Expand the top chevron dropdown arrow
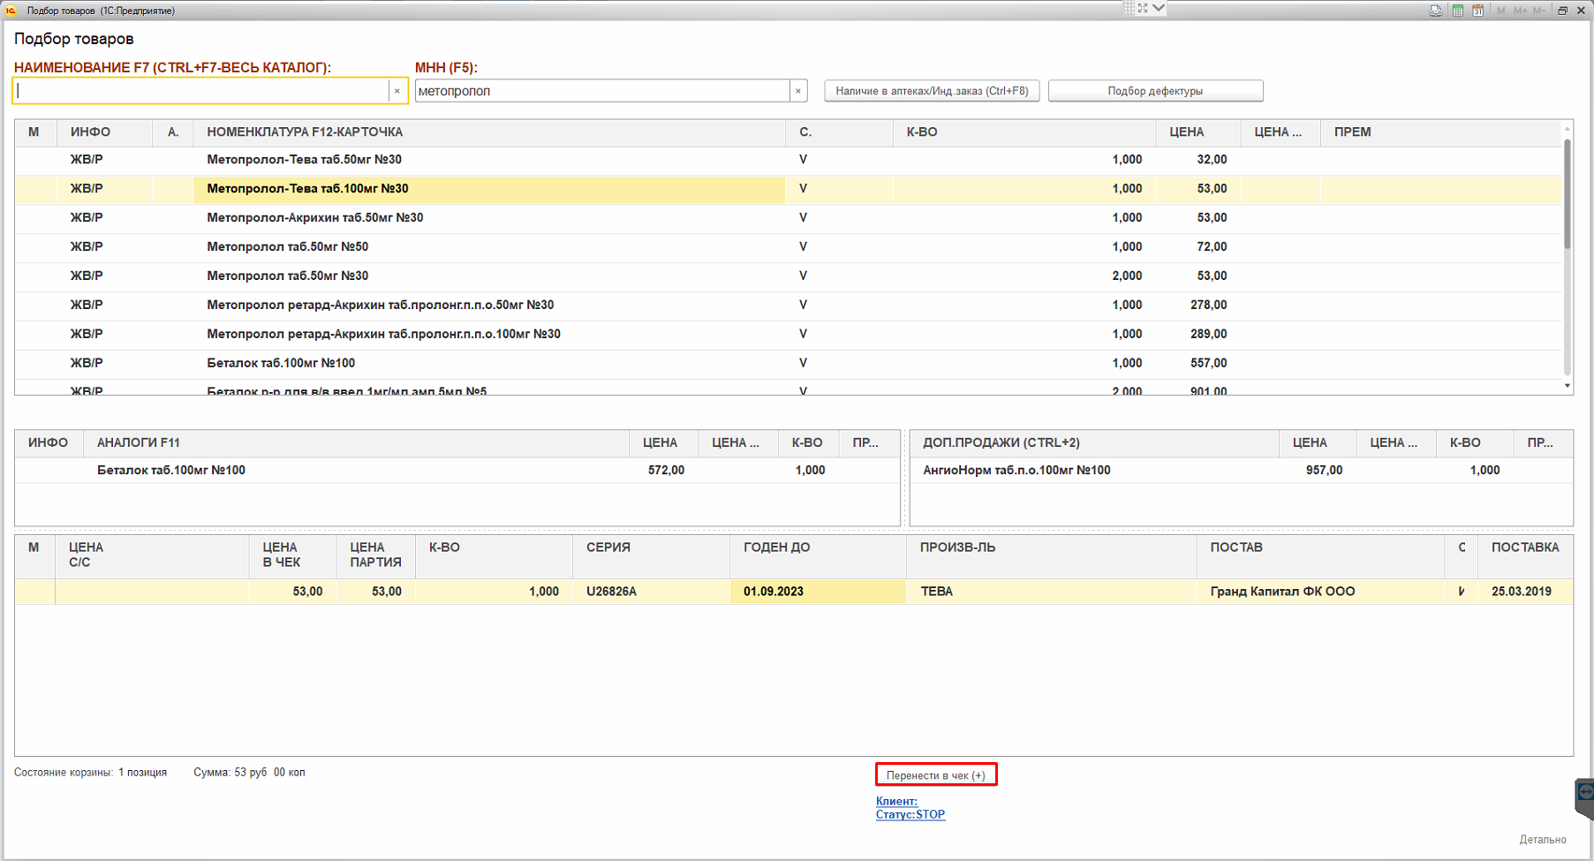This screenshot has width=1594, height=861. [1159, 8]
